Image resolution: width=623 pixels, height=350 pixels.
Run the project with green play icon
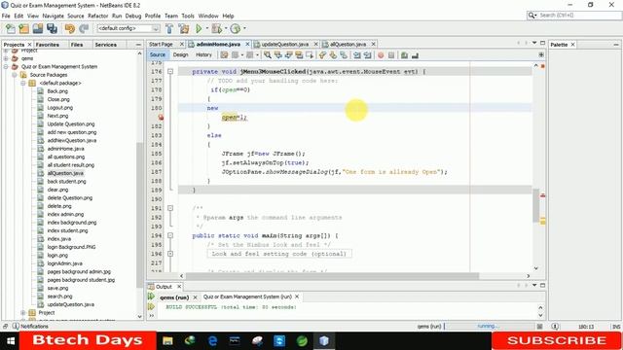199,28
